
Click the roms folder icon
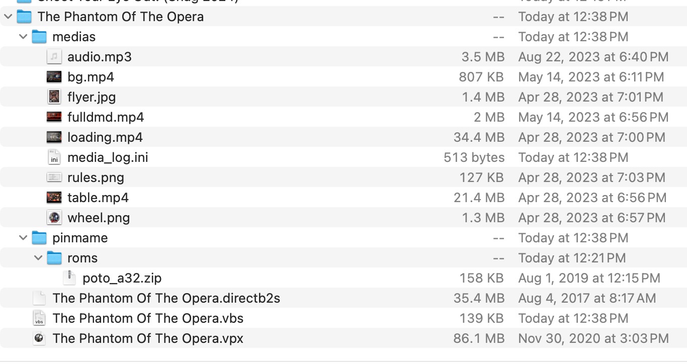click(54, 258)
